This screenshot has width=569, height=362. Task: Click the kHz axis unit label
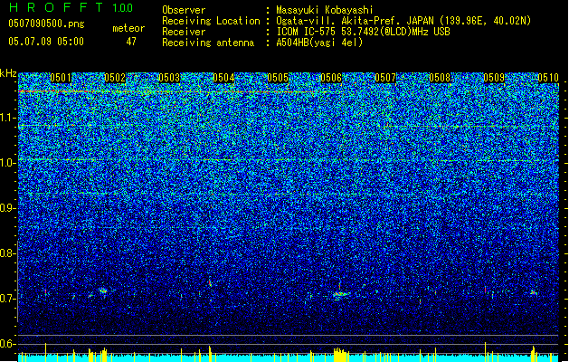pyautogui.click(x=8, y=73)
